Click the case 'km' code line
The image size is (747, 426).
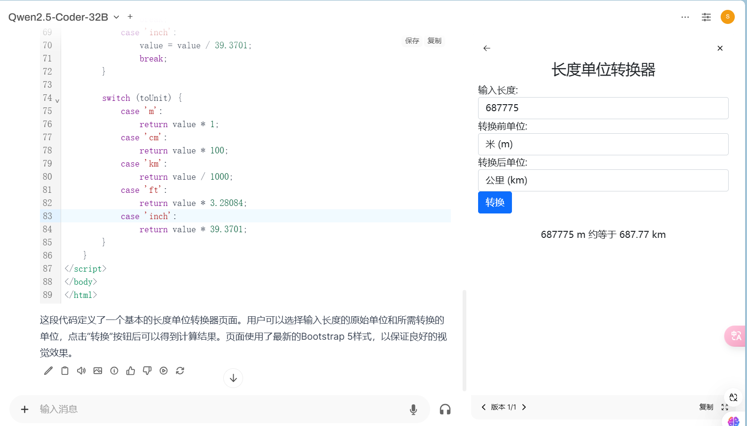tap(144, 164)
